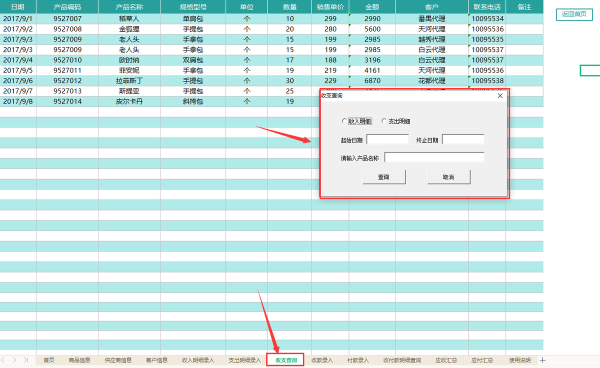600x368 pixels.
Task: Click the 查询 button in the dialog
Action: (384, 176)
